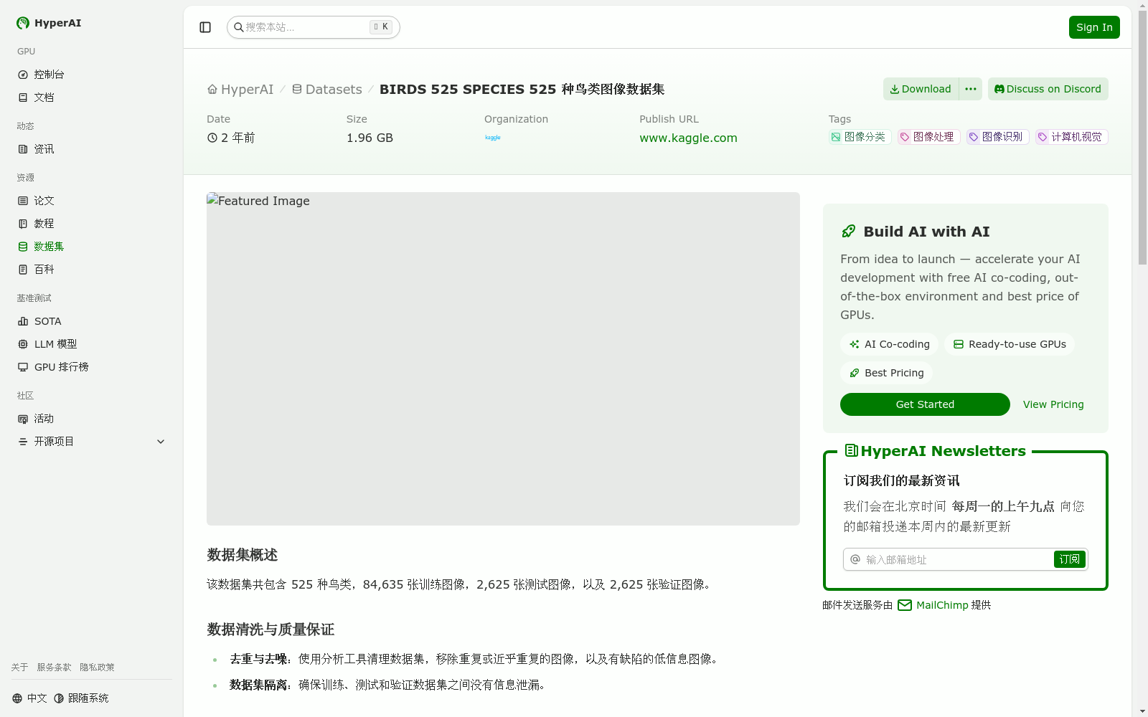Open www.kaggle.com publish URL
The height and width of the screenshot is (717, 1148).
[688, 138]
